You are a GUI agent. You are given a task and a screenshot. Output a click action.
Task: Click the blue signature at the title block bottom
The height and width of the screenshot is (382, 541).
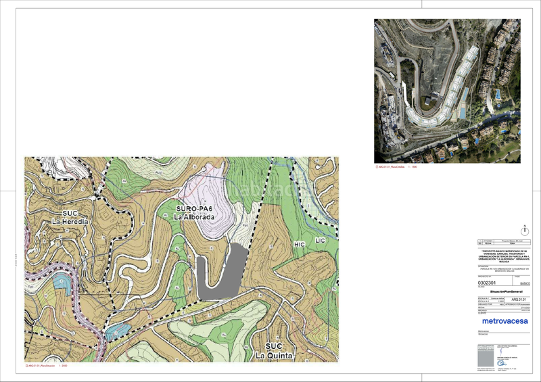[x=501, y=363]
